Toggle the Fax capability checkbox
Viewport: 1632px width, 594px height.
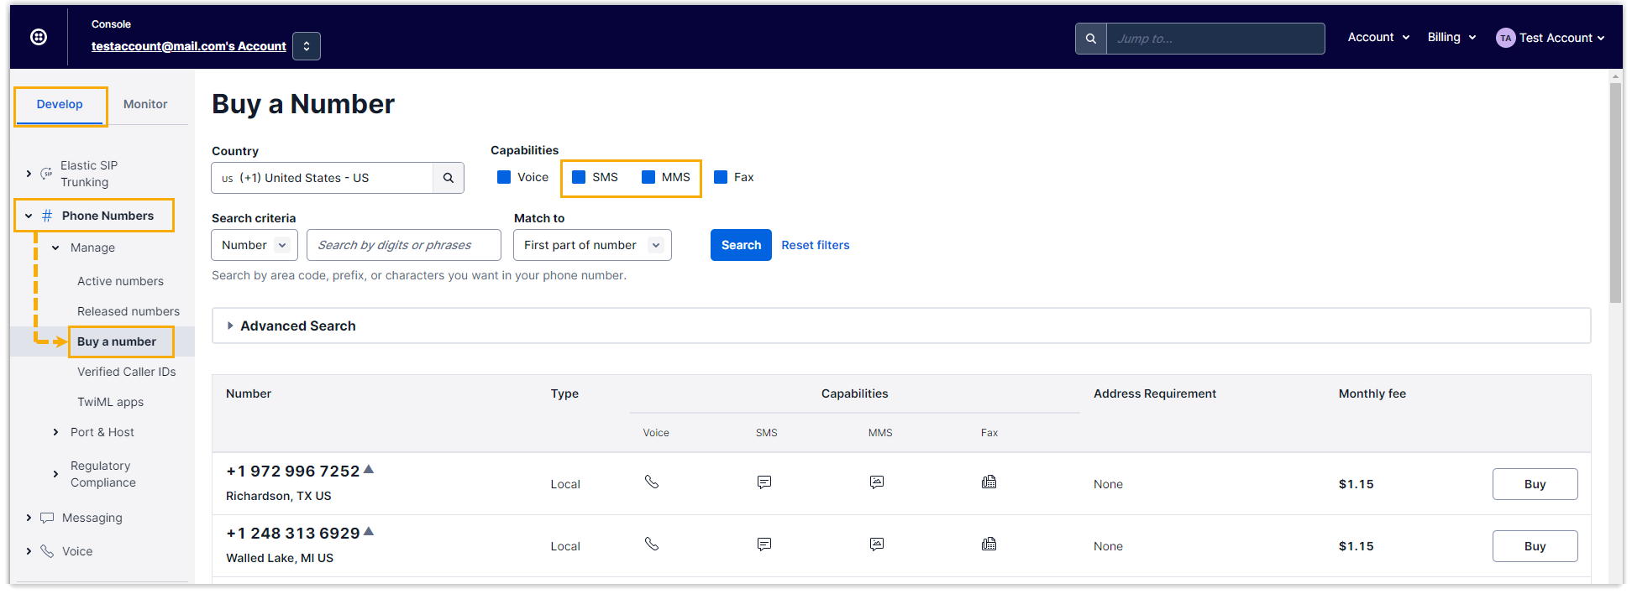coord(721,177)
